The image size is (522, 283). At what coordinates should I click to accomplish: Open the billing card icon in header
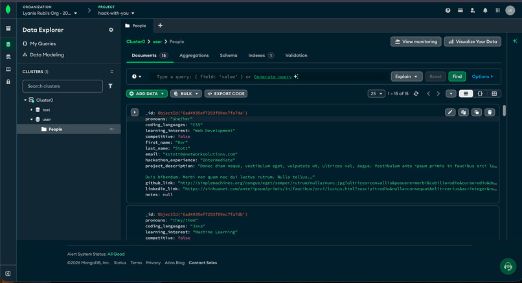[x=460, y=10]
